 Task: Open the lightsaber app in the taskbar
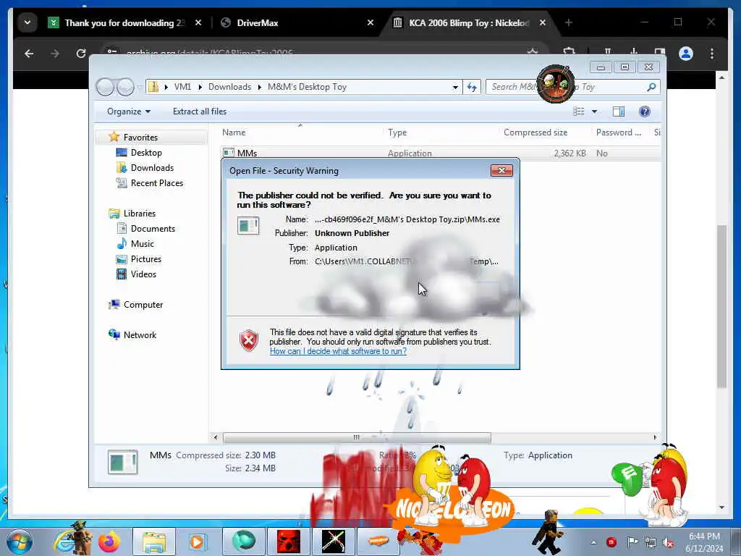click(333, 542)
